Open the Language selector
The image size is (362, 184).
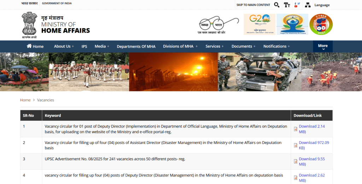pyautogui.click(x=322, y=5)
